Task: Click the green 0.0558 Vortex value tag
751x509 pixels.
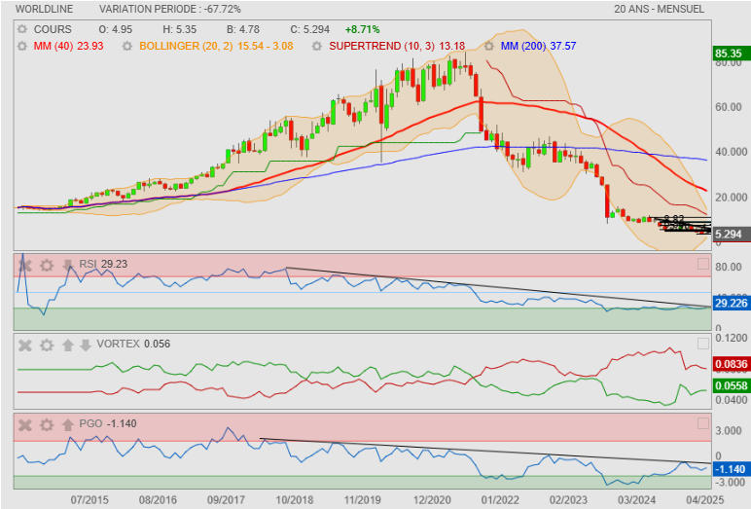Action: 731,385
